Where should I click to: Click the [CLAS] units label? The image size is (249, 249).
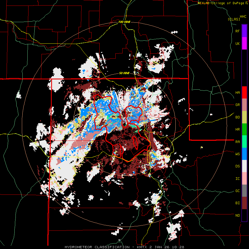(234, 19)
